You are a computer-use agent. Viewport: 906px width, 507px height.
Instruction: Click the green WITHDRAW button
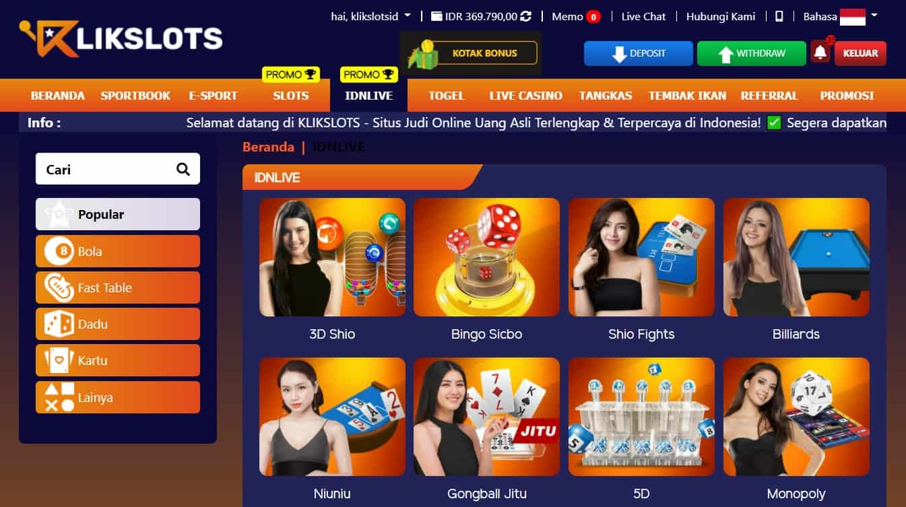(x=751, y=53)
